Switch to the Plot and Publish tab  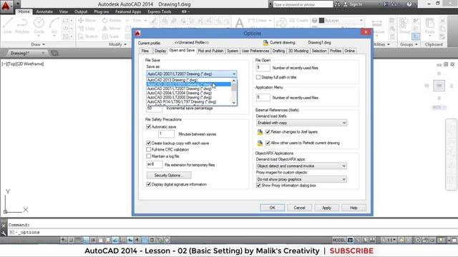click(x=210, y=51)
